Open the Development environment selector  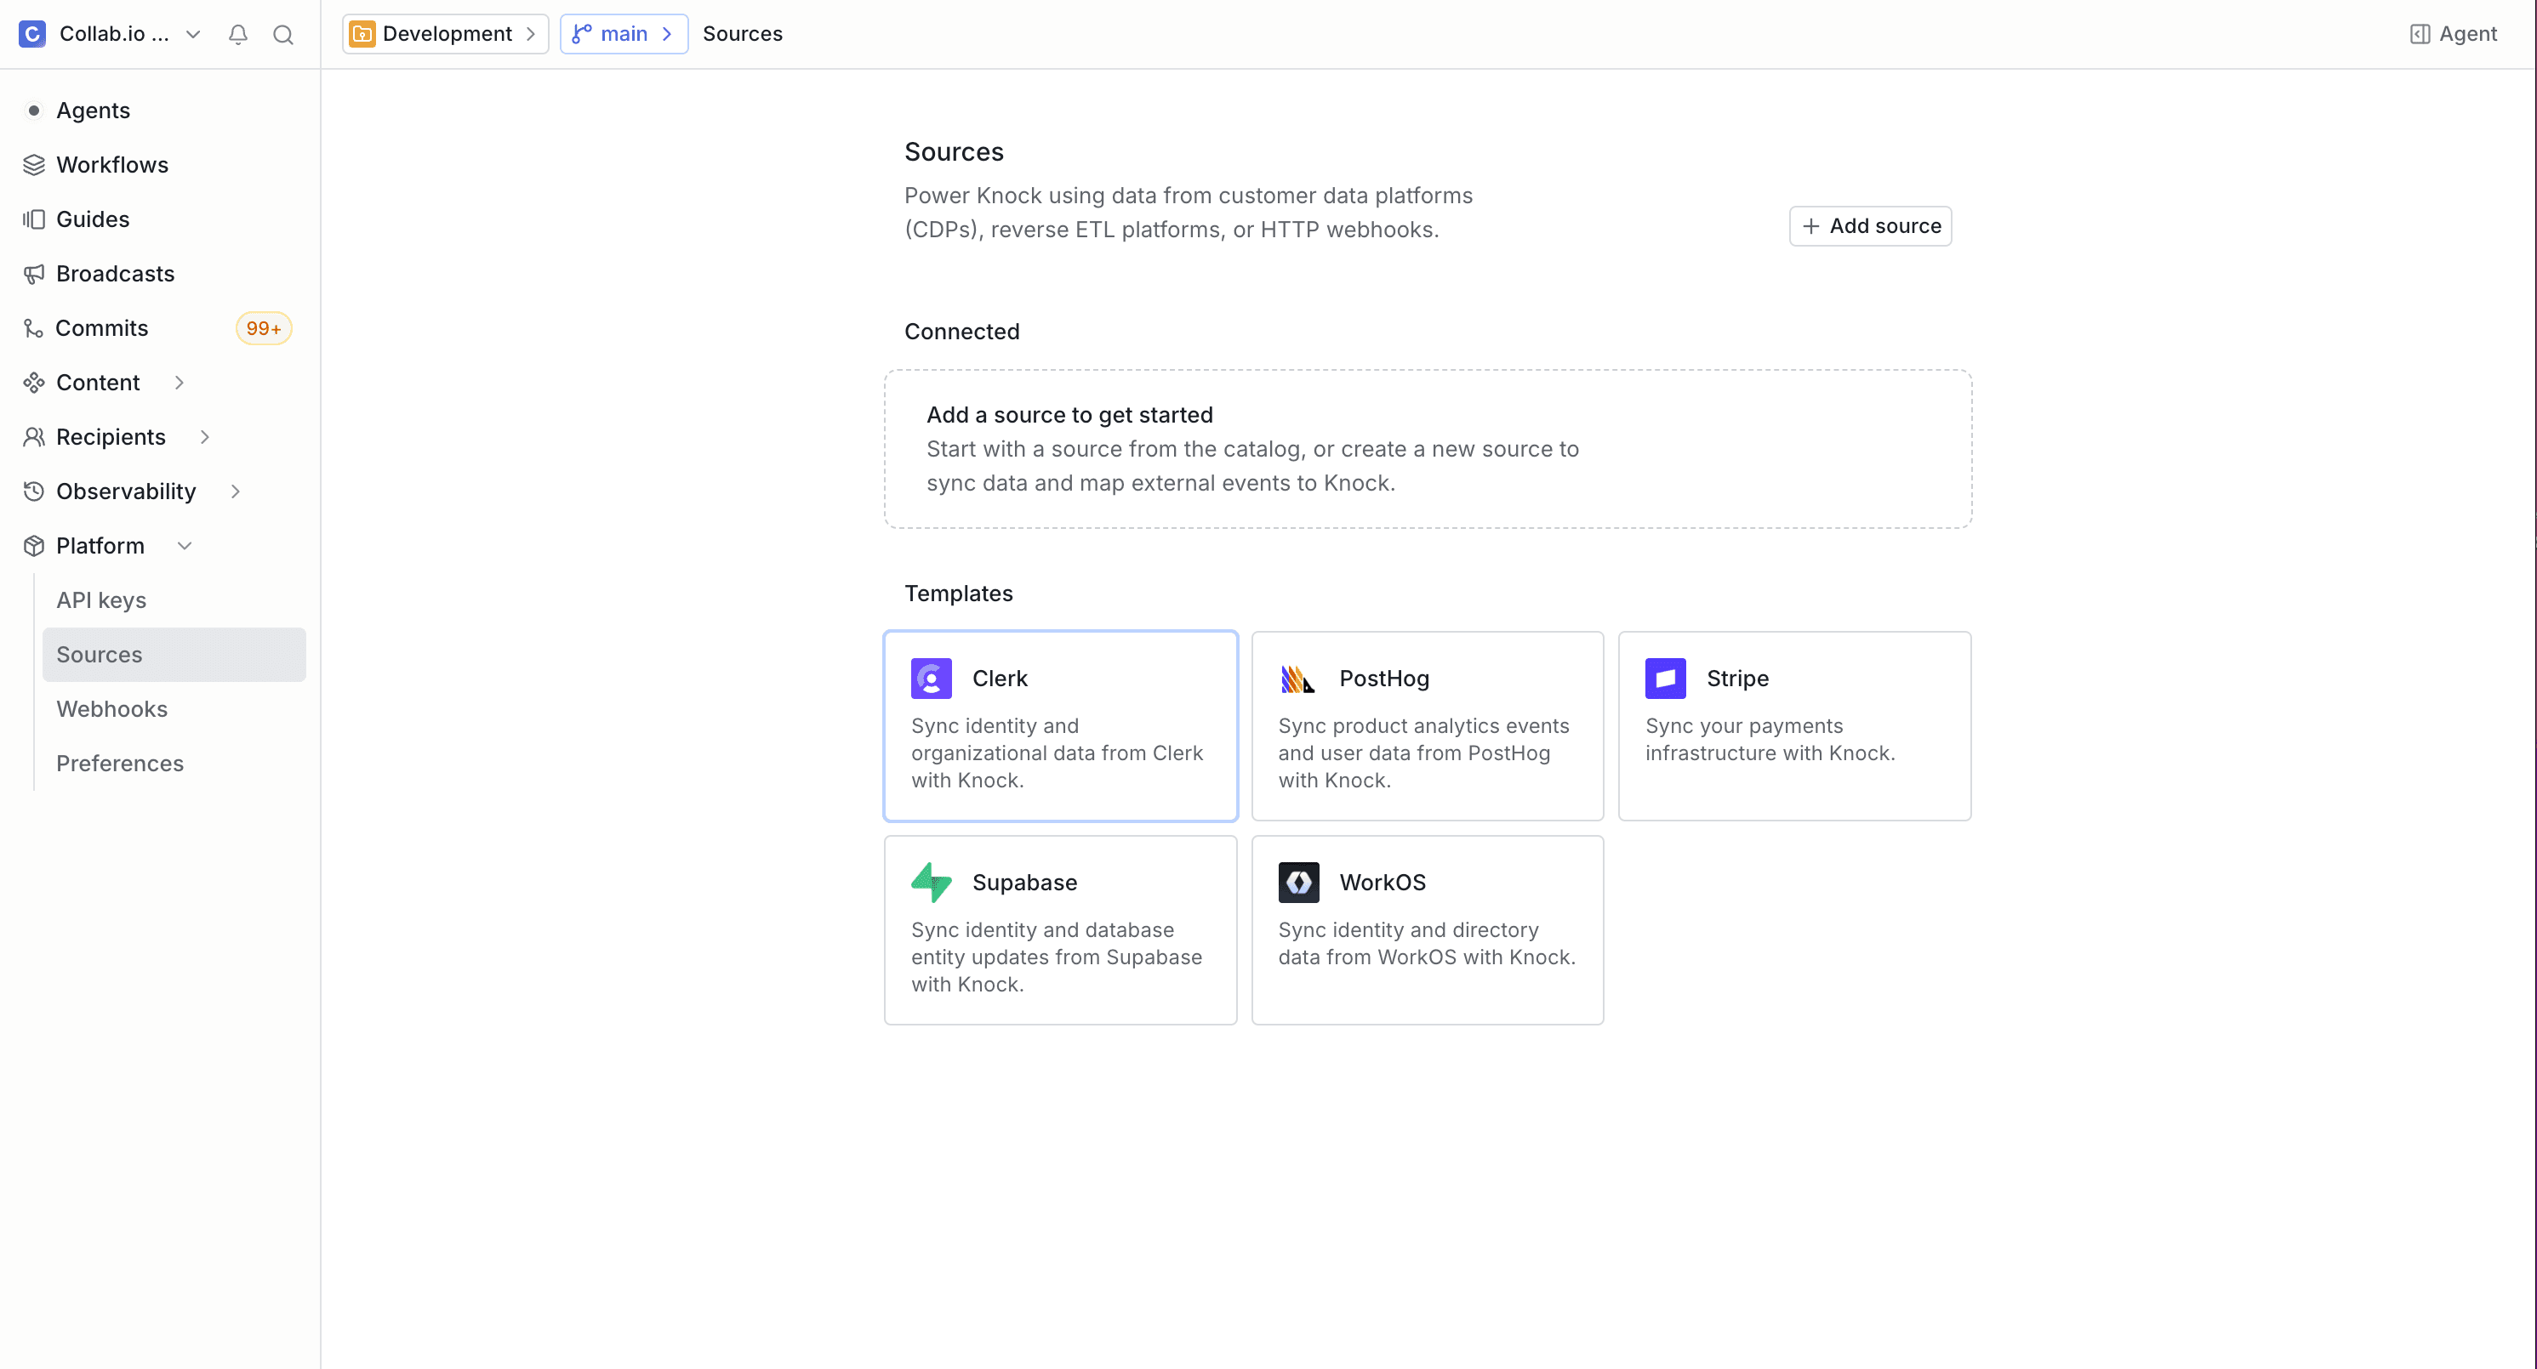coord(445,33)
